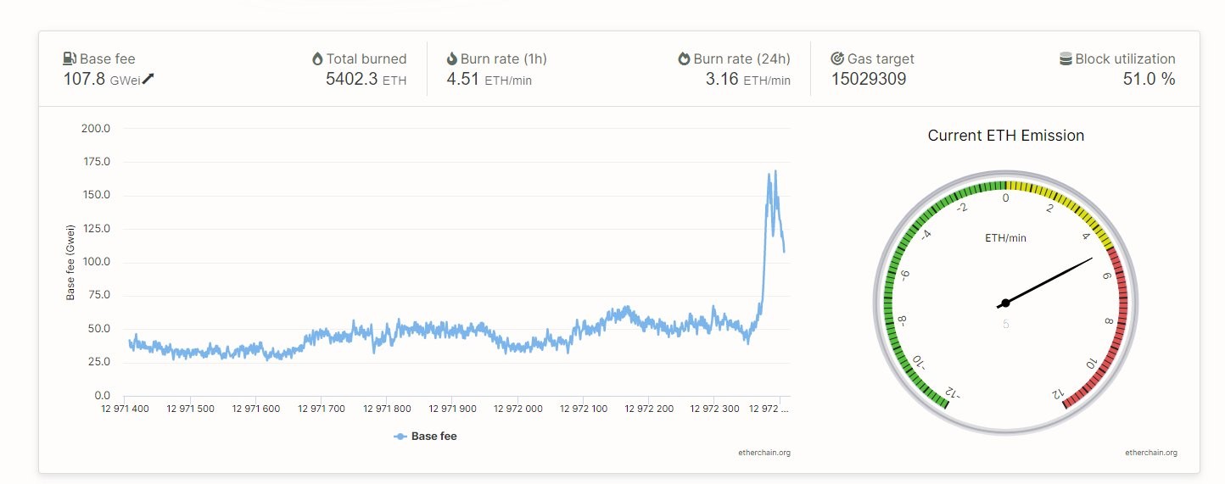Click the trend arrow icon next to GWei
The image size is (1225, 484).
click(148, 79)
